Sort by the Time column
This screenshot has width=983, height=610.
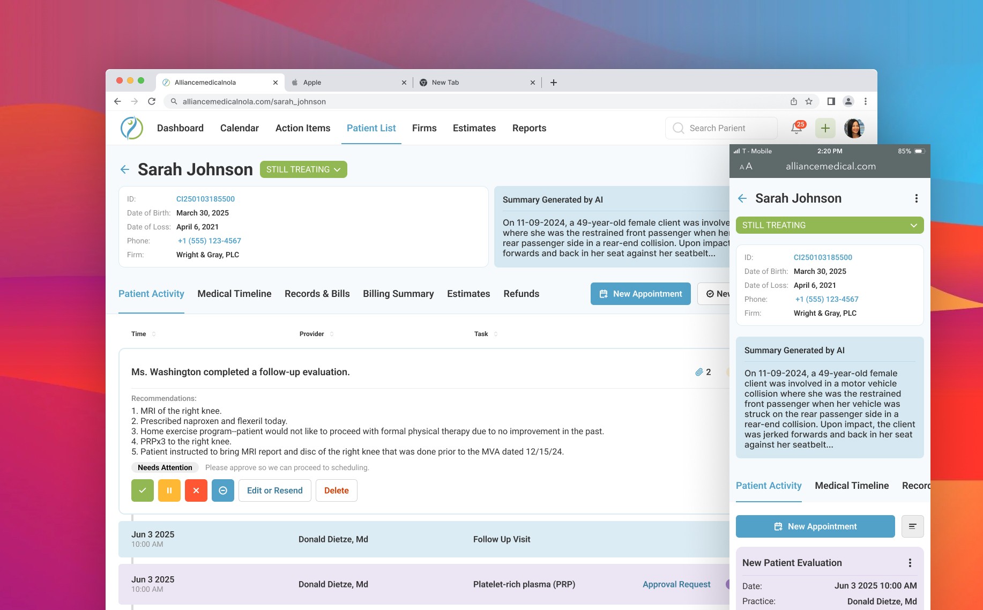(x=143, y=334)
